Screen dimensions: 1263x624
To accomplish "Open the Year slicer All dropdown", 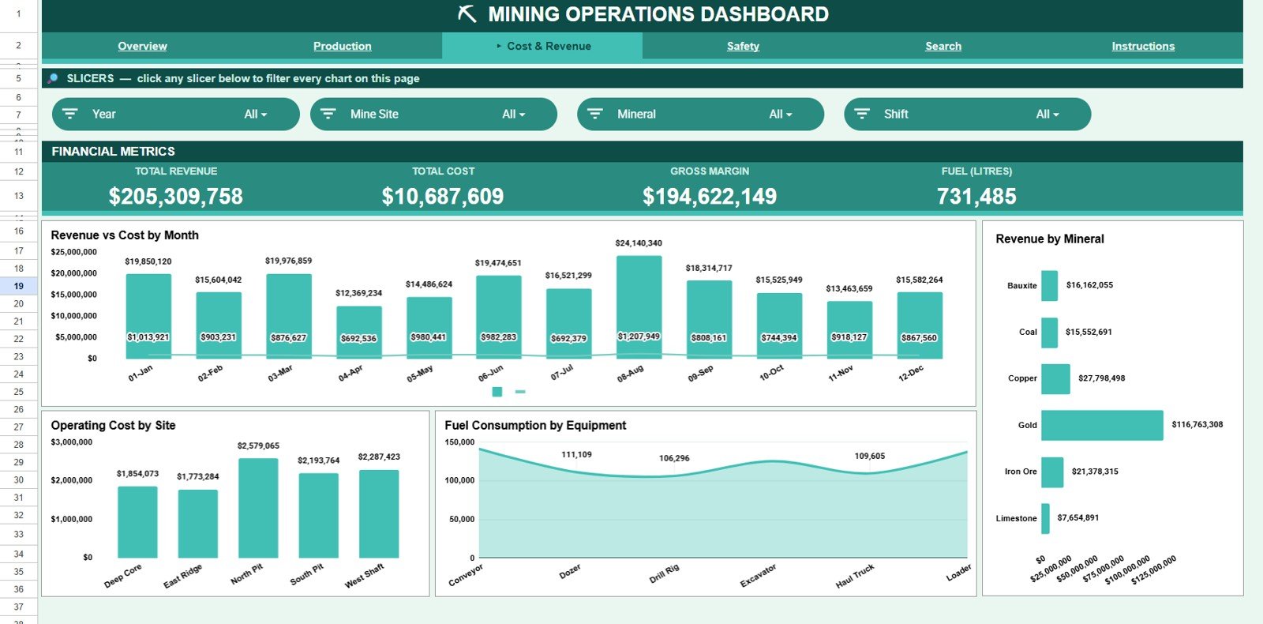I will pos(256,114).
